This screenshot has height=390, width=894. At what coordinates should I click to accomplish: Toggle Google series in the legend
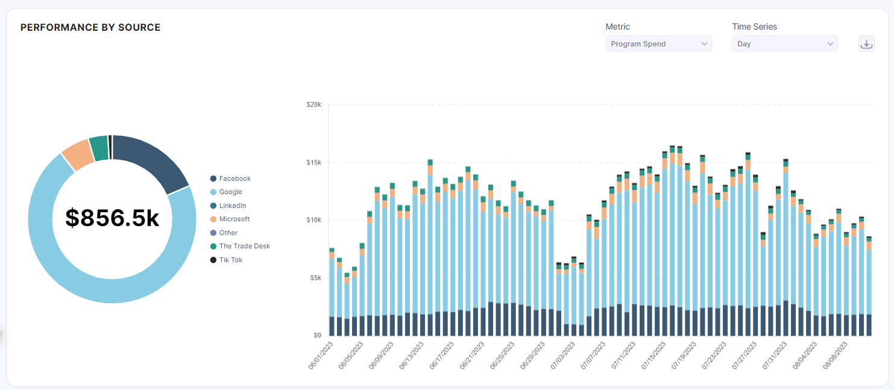pyautogui.click(x=230, y=192)
